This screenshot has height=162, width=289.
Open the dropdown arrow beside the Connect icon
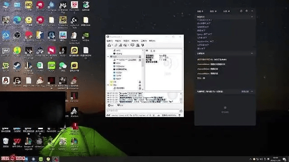[x=112, y=45]
